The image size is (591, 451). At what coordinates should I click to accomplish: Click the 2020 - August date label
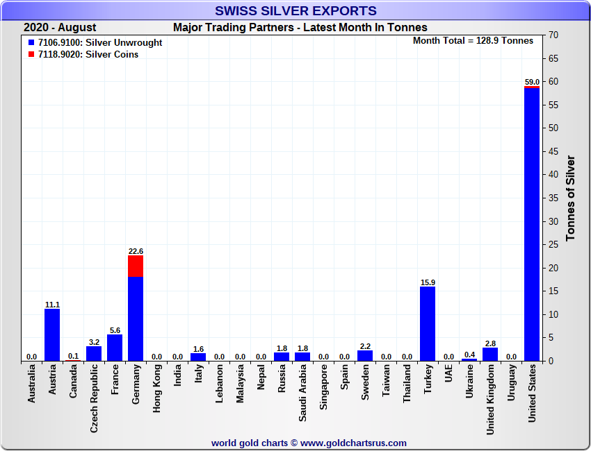coord(60,28)
